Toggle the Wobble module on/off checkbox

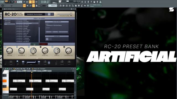click(x=17, y=47)
